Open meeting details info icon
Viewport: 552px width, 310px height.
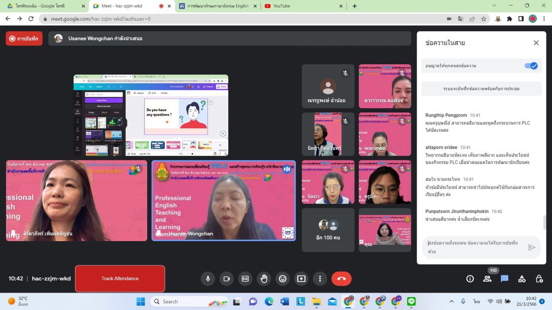point(470,278)
